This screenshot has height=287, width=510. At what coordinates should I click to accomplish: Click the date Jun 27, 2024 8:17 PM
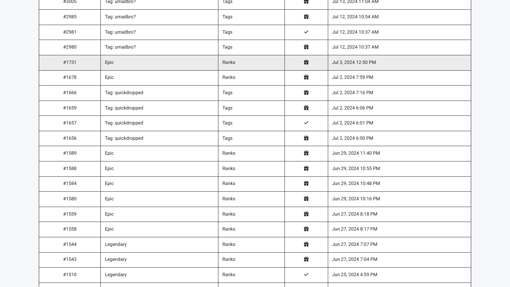[x=355, y=229]
